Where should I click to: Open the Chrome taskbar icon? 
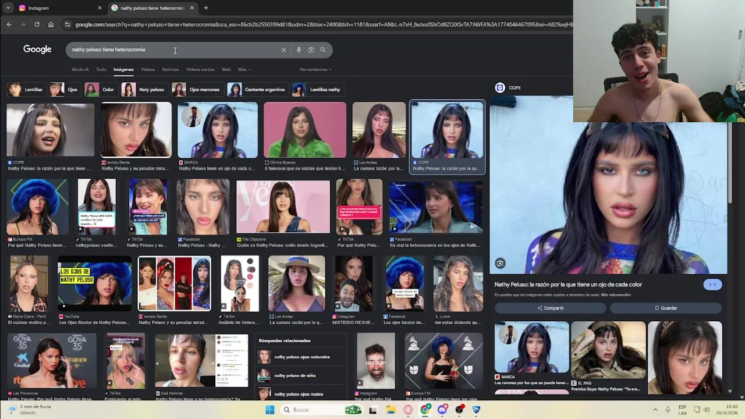coord(425,410)
